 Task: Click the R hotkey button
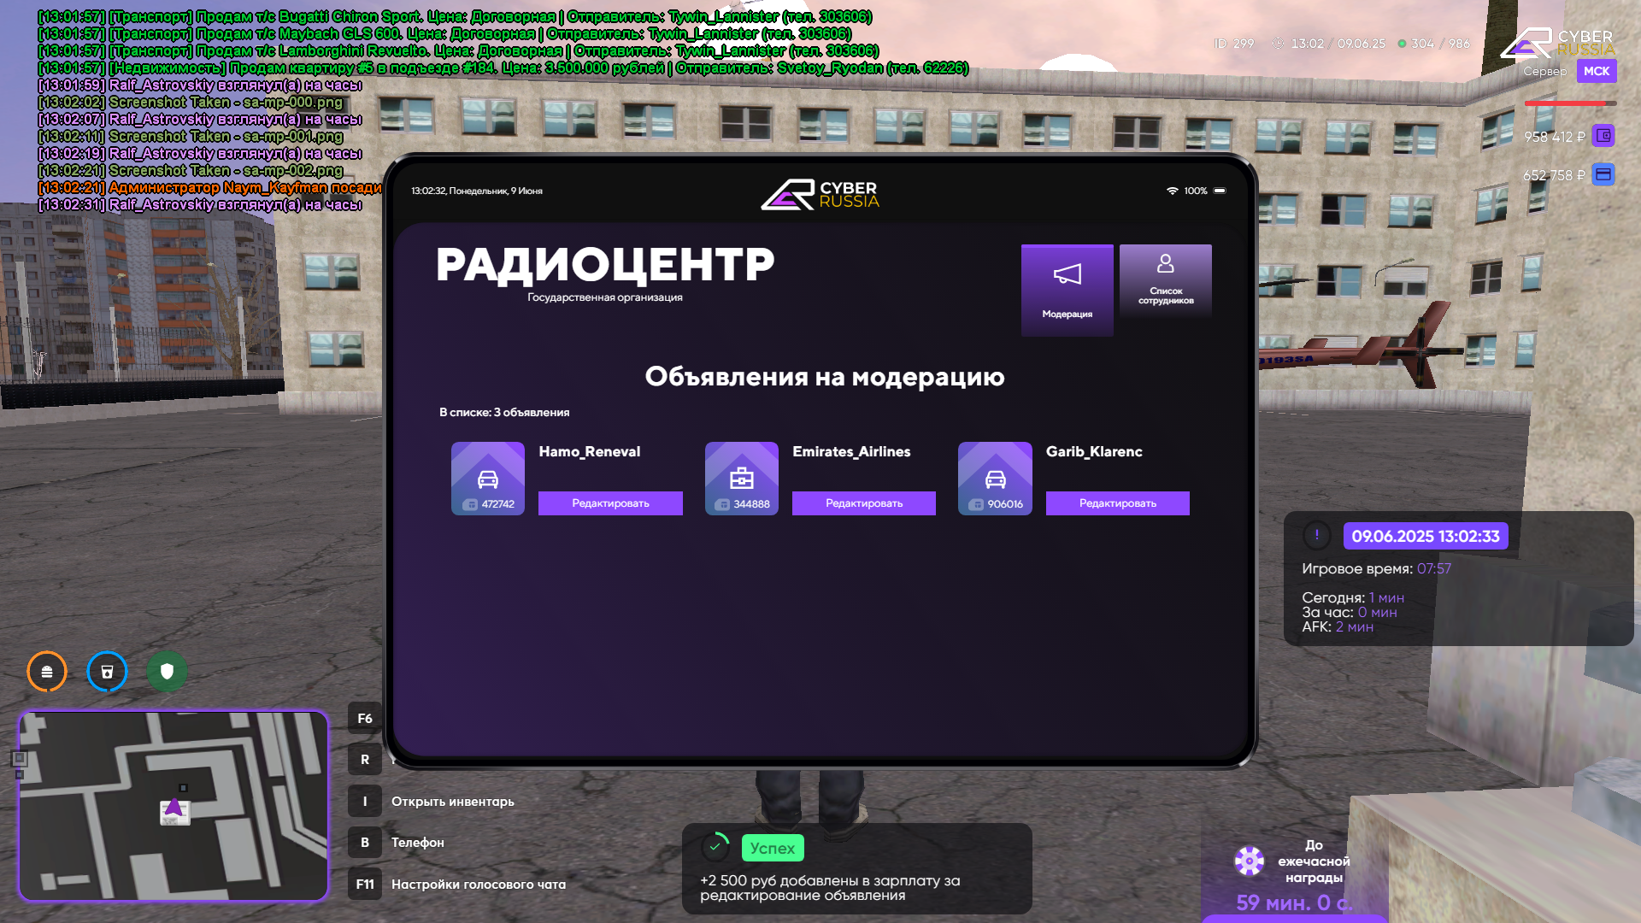click(365, 760)
